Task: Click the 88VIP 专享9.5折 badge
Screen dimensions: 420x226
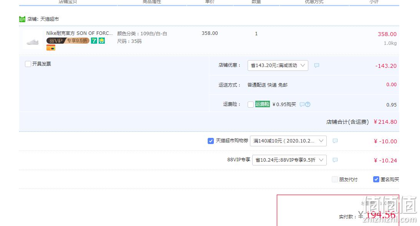Action: [x=68, y=41]
